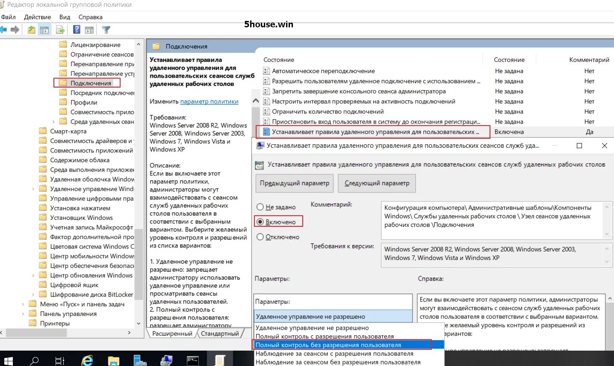Image resolution: width=614 pixels, height=366 pixels.
Task: Sort by 'Комментарий' column header
Action: [589, 60]
